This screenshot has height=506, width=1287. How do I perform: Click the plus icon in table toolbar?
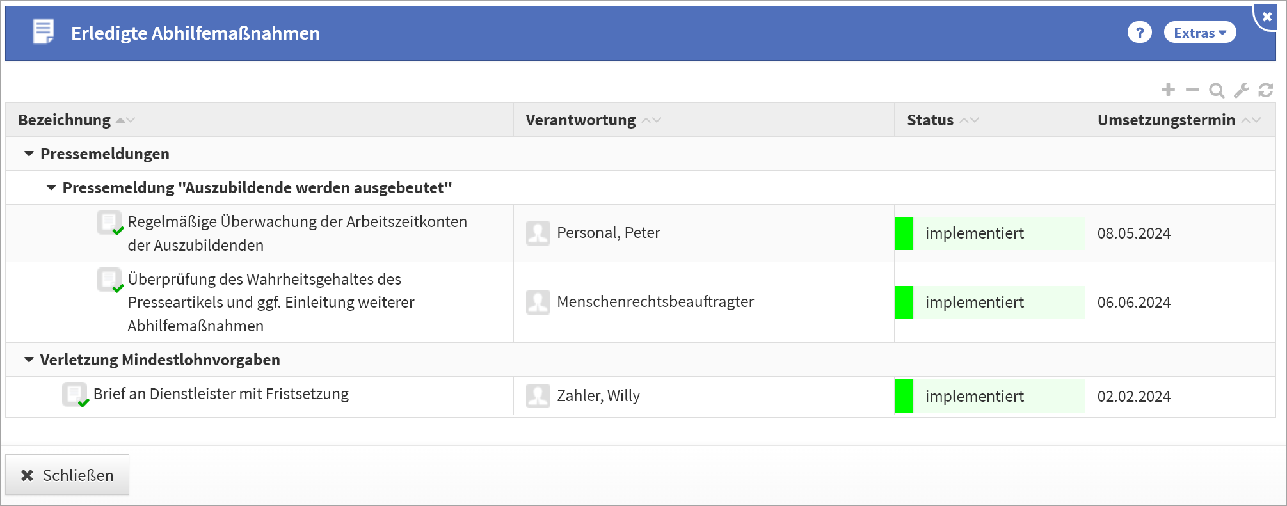pyautogui.click(x=1168, y=90)
